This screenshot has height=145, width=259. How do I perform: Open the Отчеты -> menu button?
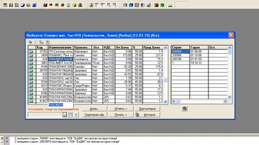[121, 109]
